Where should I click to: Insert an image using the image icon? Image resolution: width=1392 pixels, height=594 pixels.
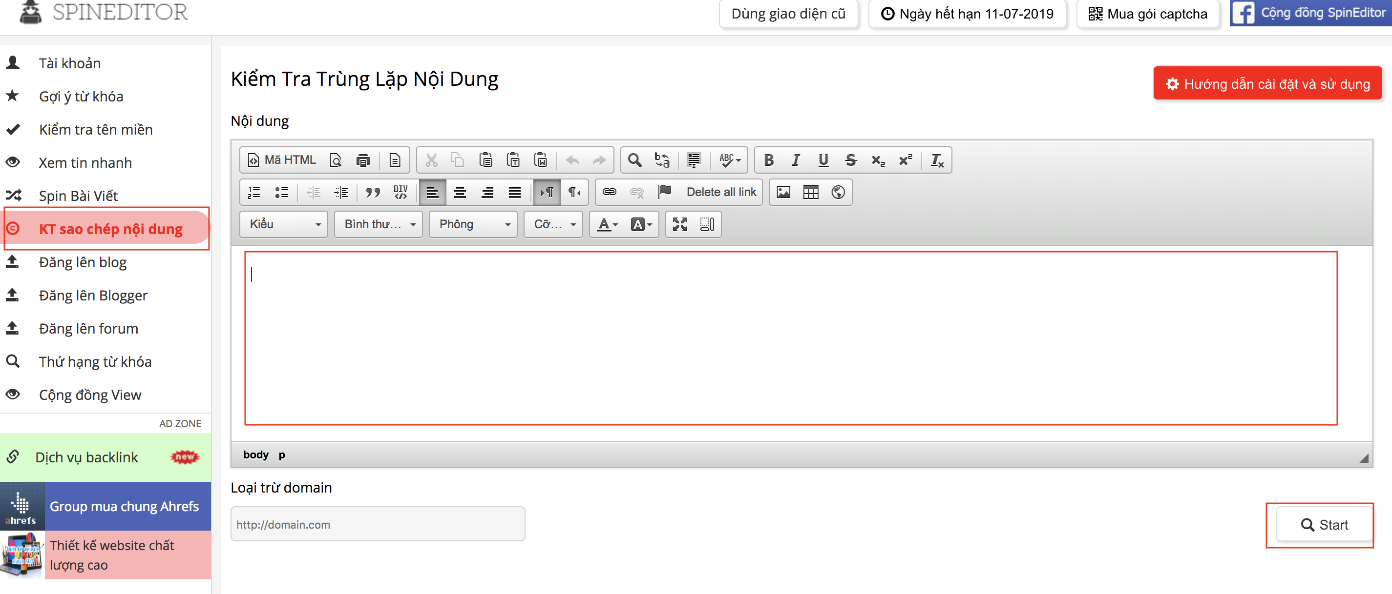(783, 193)
